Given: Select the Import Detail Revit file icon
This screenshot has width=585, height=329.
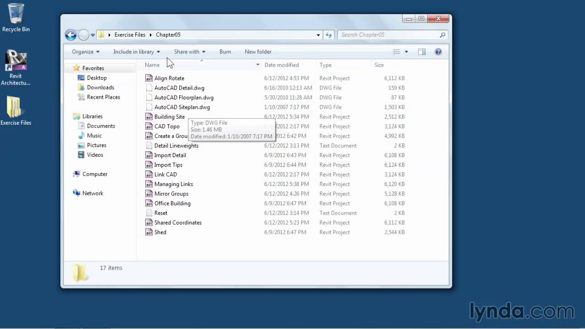Looking at the screenshot, I should click(149, 155).
